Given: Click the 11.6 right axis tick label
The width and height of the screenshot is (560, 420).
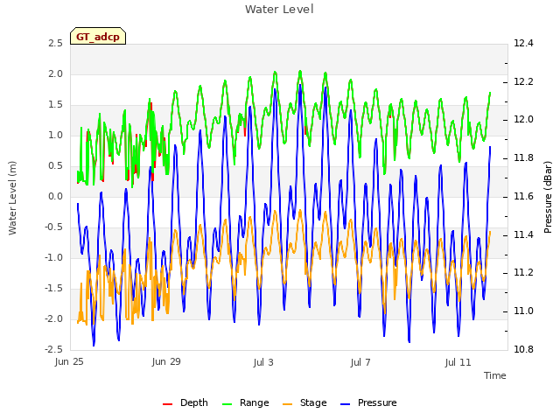Looking at the screenshot, I should click(x=523, y=196).
